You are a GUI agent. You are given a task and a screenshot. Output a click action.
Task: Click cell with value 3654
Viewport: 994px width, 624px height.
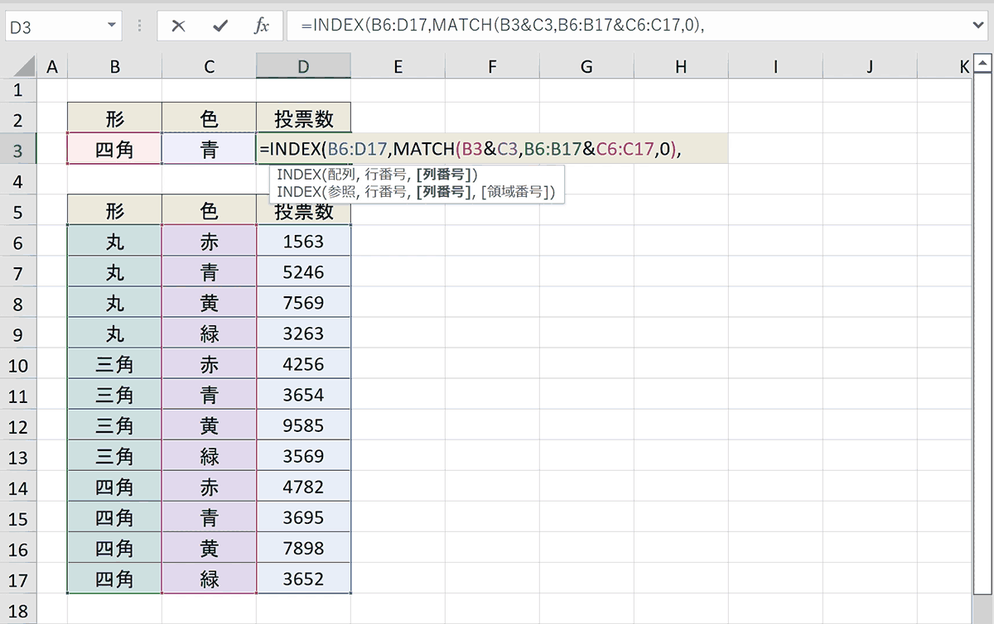coord(303,395)
